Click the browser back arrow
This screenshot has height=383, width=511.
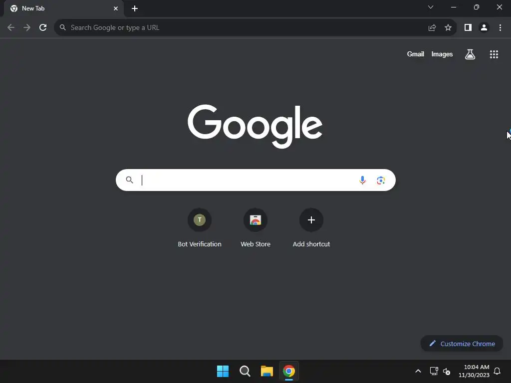(11, 28)
